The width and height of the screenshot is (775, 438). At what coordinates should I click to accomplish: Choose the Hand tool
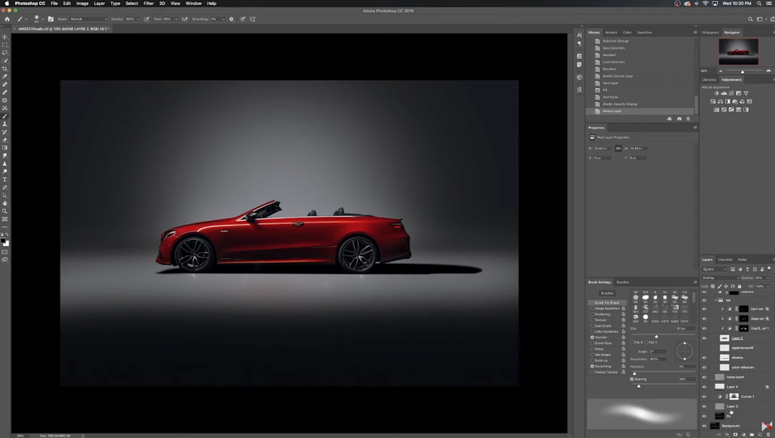click(x=5, y=203)
